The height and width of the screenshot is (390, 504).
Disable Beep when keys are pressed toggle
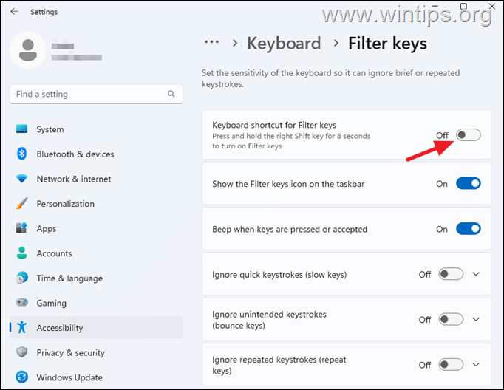469,229
